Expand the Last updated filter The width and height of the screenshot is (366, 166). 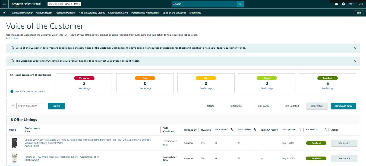(290, 106)
